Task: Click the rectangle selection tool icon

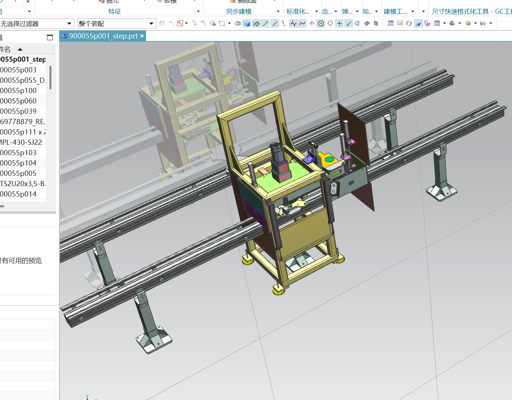Action: point(222,23)
